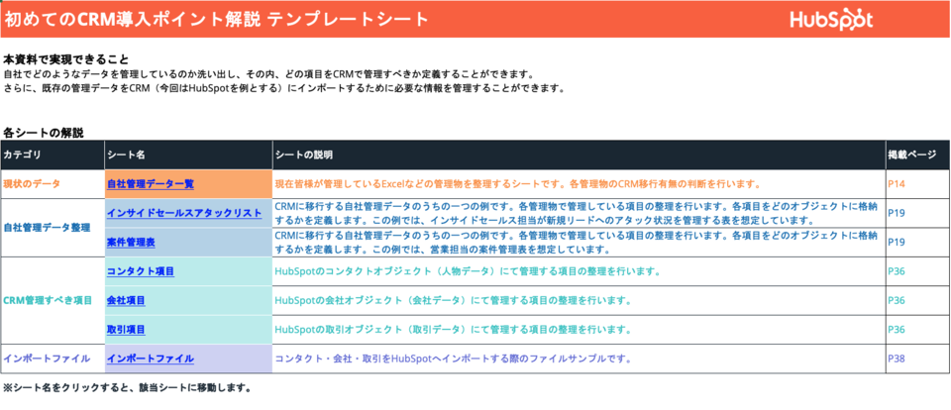Open the 案件管理表 sheet link
Screen dimensions: 951x410
click(131, 242)
